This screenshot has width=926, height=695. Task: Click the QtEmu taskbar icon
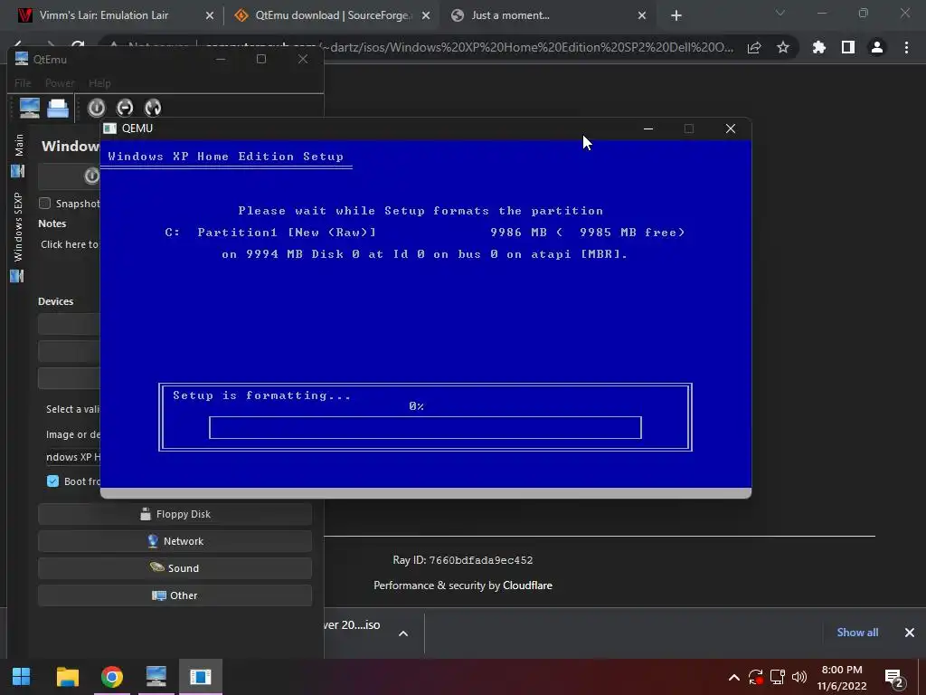[x=156, y=677]
